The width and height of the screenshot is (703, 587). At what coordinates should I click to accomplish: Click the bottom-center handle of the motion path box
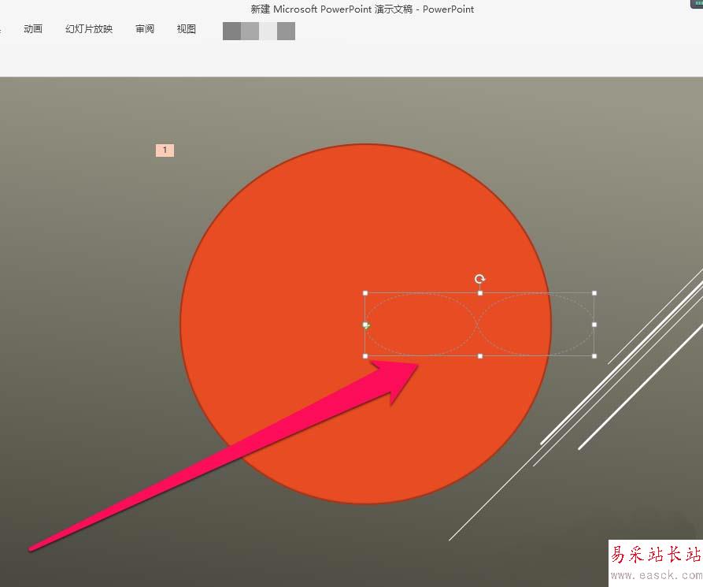point(480,356)
